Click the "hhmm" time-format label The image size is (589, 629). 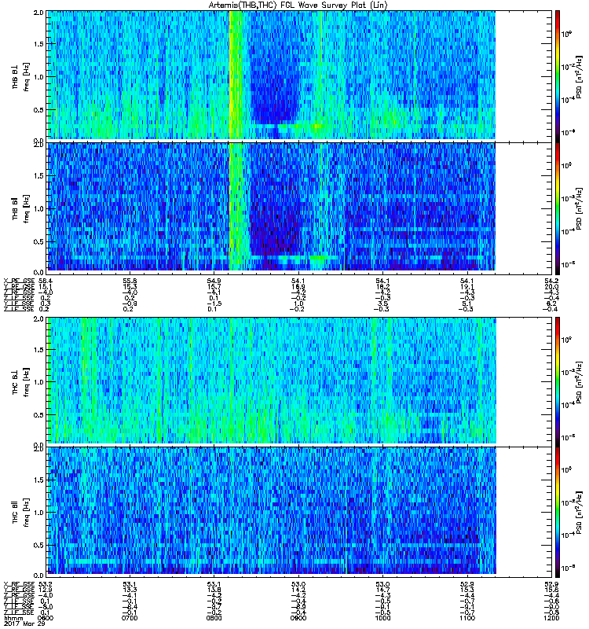tap(13, 618)
